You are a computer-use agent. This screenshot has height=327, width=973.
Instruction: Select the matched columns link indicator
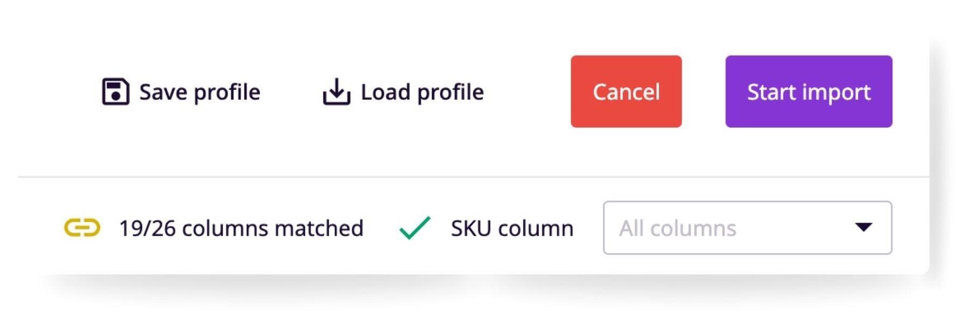pos(82,228)
